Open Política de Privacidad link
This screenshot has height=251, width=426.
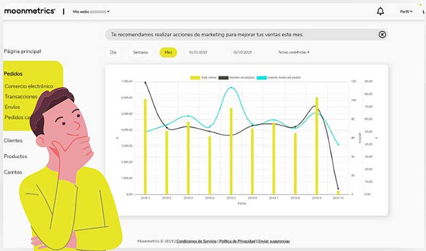point(237,241)
